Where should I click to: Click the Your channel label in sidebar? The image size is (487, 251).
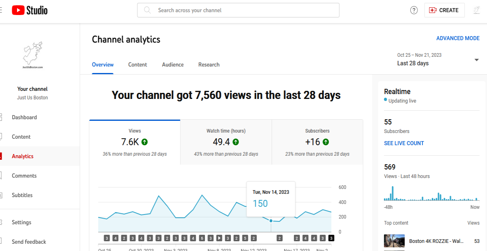click(x=32, y=89)
